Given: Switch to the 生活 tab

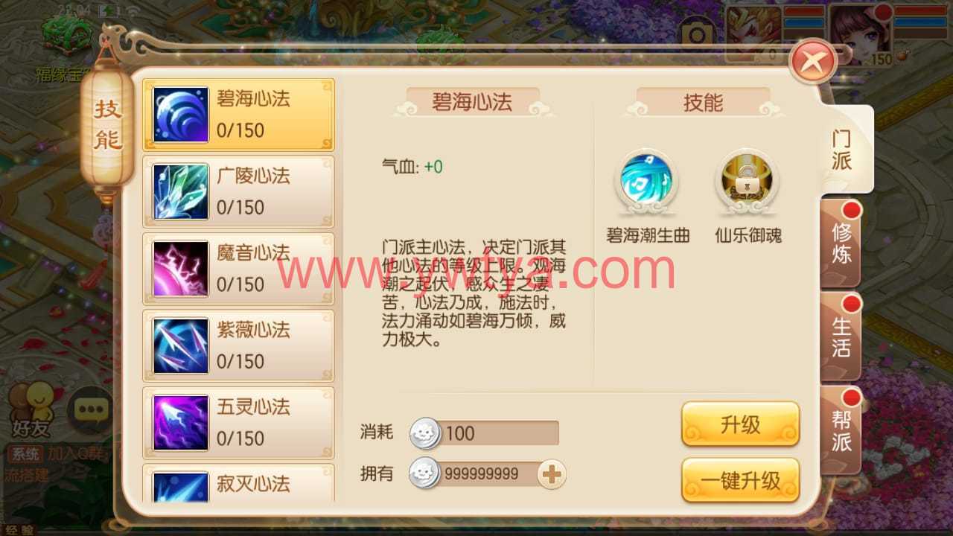Looking at the screenshot, I should (x=841, y=336).
